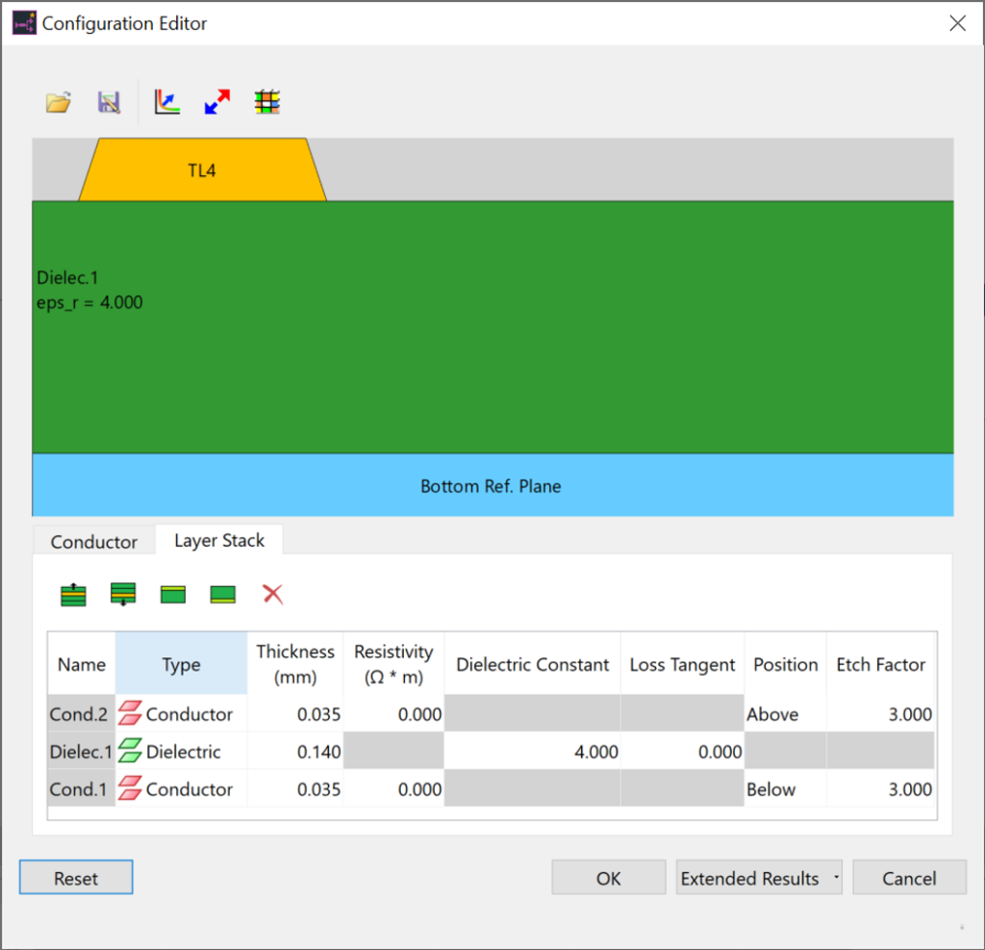This screenshot has height=950, width=985.
Task: Click Cond.2 position cell Above
Action: click(786, 713)
